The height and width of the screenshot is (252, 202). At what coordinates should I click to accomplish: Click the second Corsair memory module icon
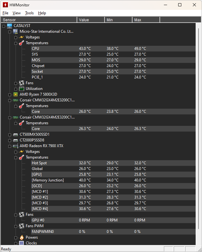point(16,117)
